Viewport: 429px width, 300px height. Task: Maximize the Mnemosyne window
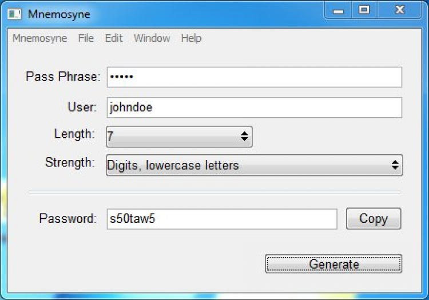coord(364,10)
